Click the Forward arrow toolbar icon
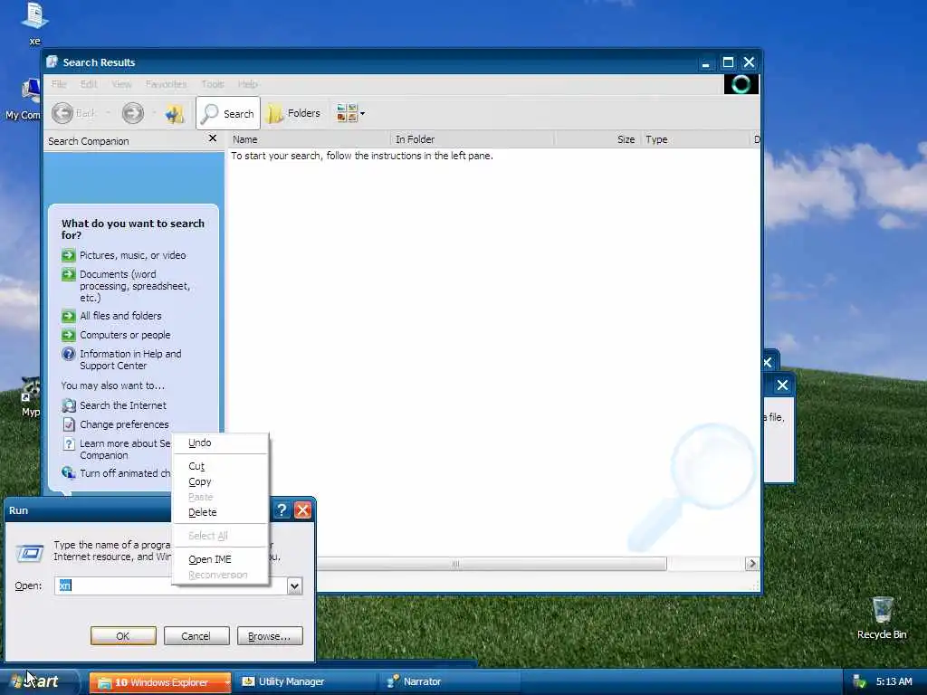 click(132, 113)
